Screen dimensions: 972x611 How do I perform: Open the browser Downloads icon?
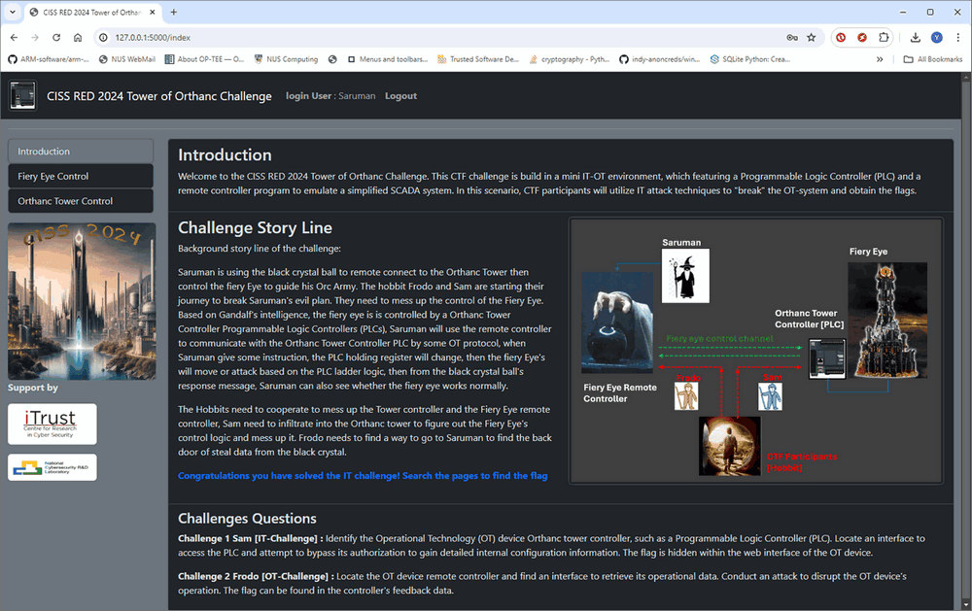coord(915,38)
